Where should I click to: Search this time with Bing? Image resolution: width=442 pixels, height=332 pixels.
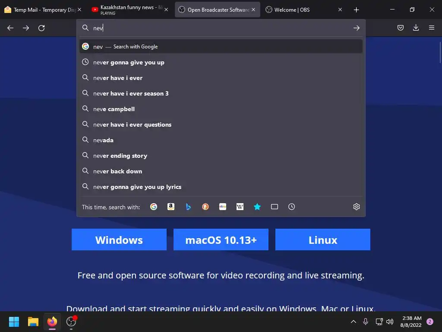coord(188,207)
